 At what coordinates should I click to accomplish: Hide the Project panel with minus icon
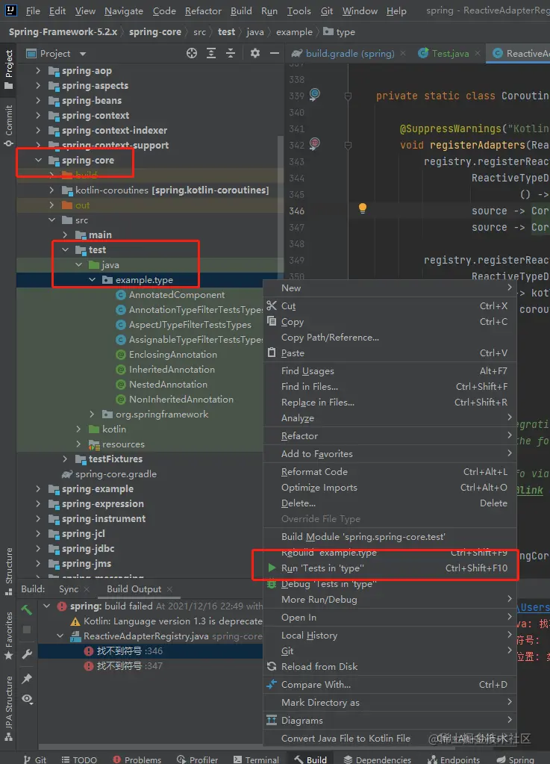(x=275, y=54)
